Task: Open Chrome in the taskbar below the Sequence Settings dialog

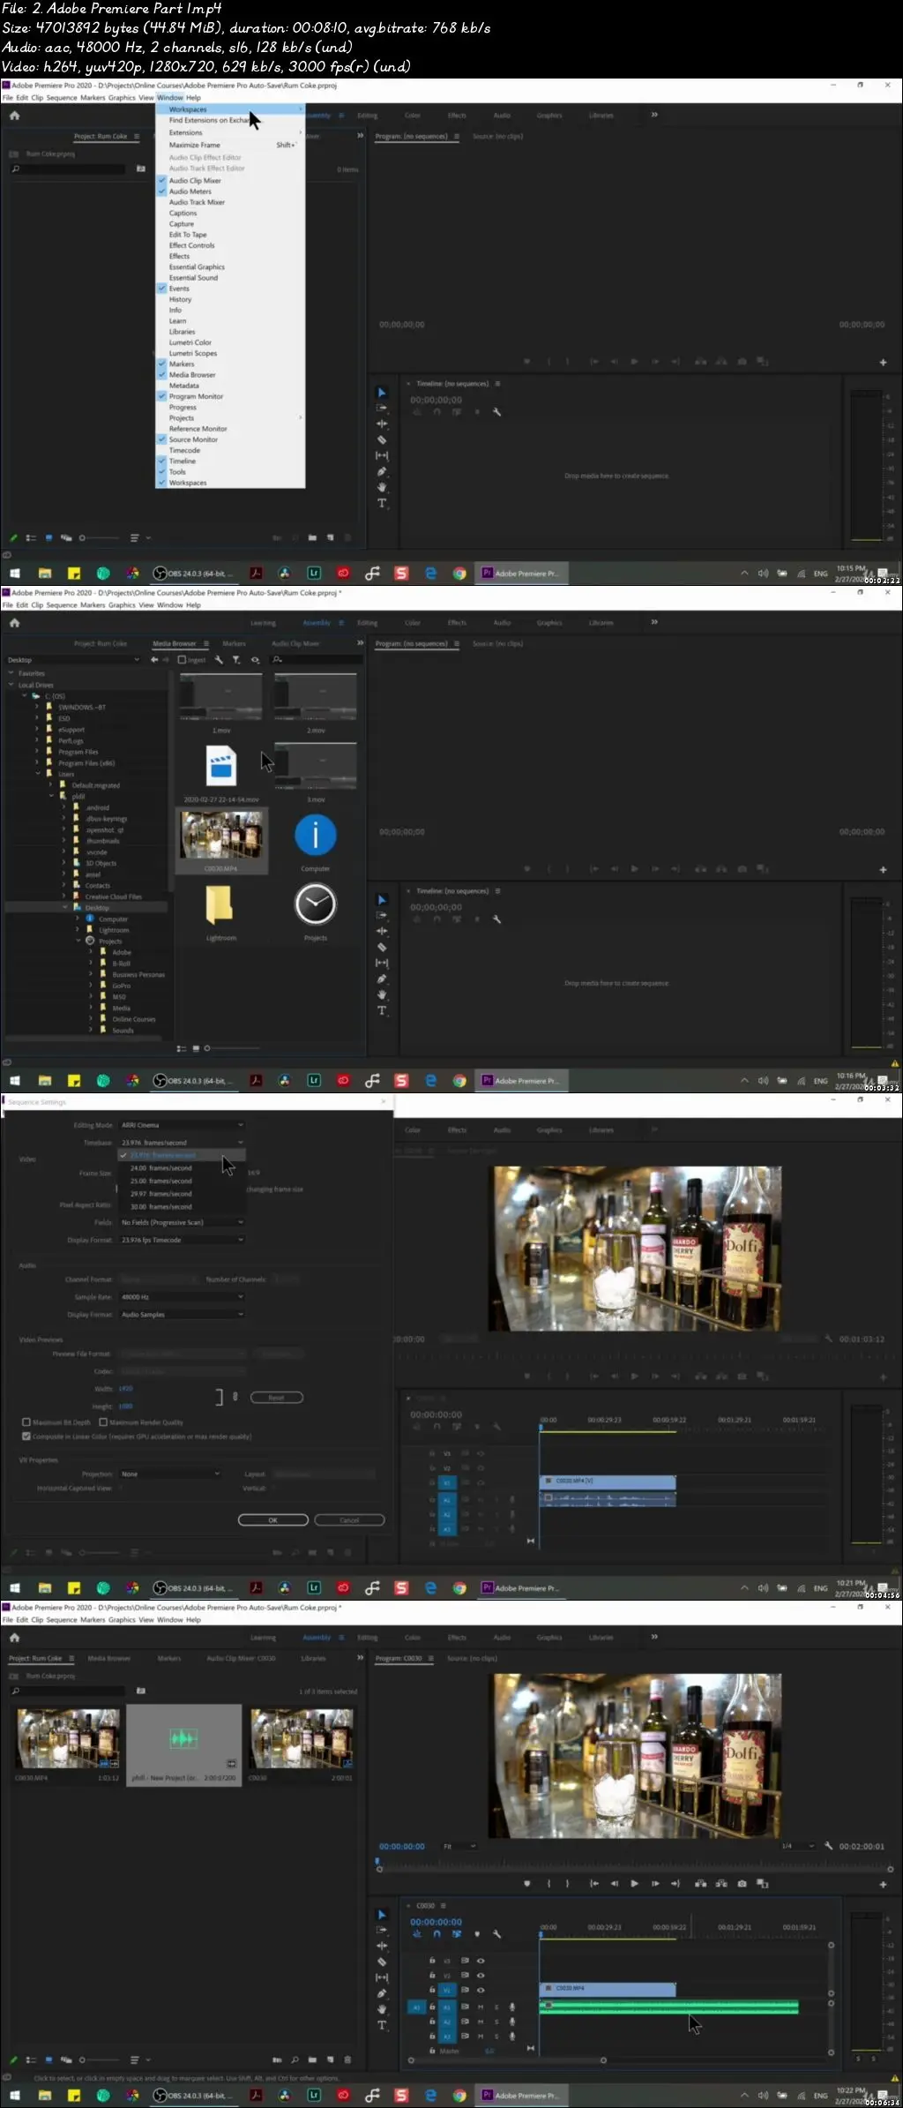Action: point(459,1587)
